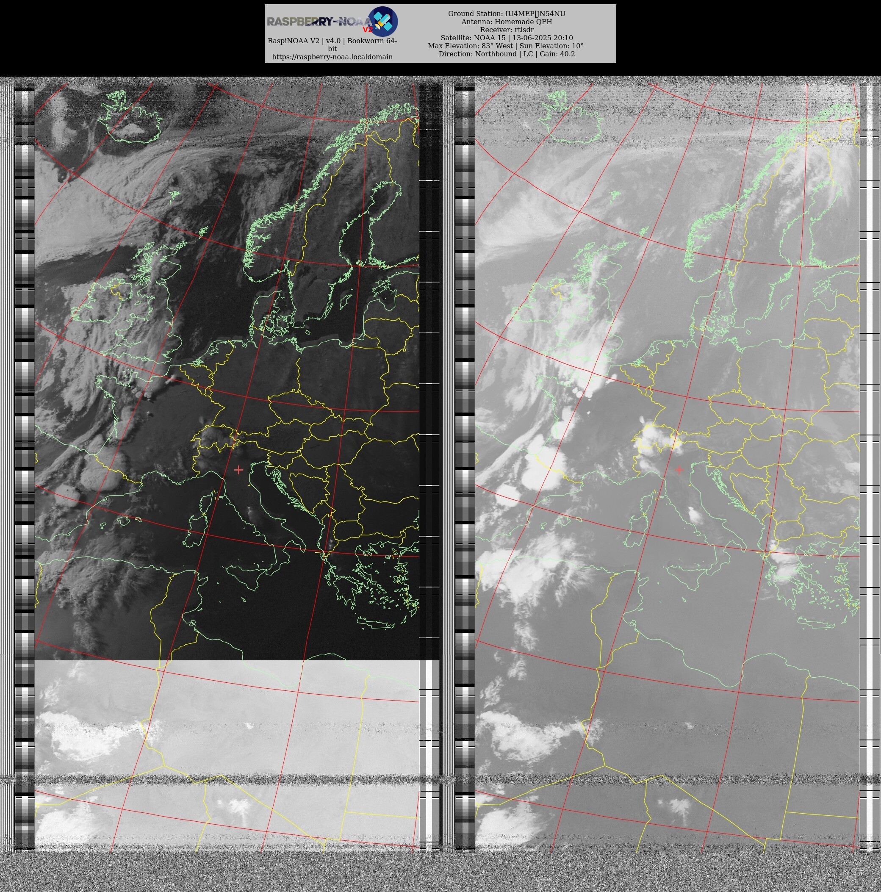Click the Raspberry-NOAA V2 logo text
Viewport: 881px width, 892px height.
point(320,22)
